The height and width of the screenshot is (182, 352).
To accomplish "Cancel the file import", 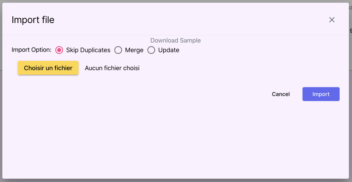I will [x=280, y=94].
